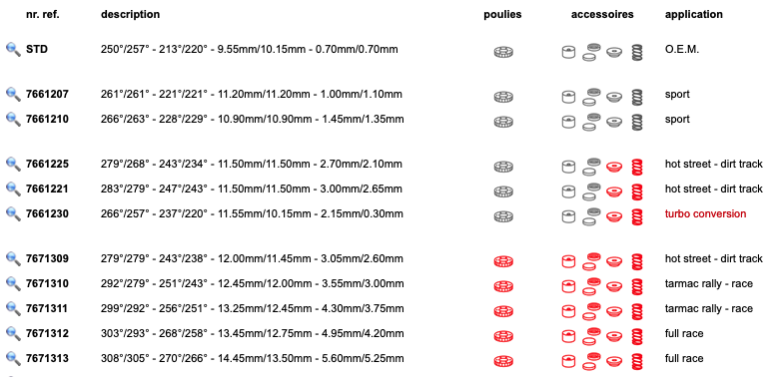Open reference number 7661230
774x380 pixels.
(x=47, y=213)
